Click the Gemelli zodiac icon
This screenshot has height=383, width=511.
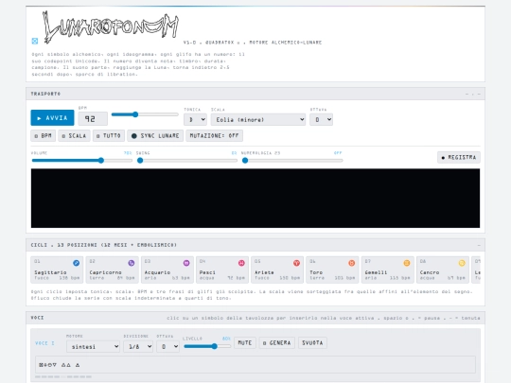[407, 263]
